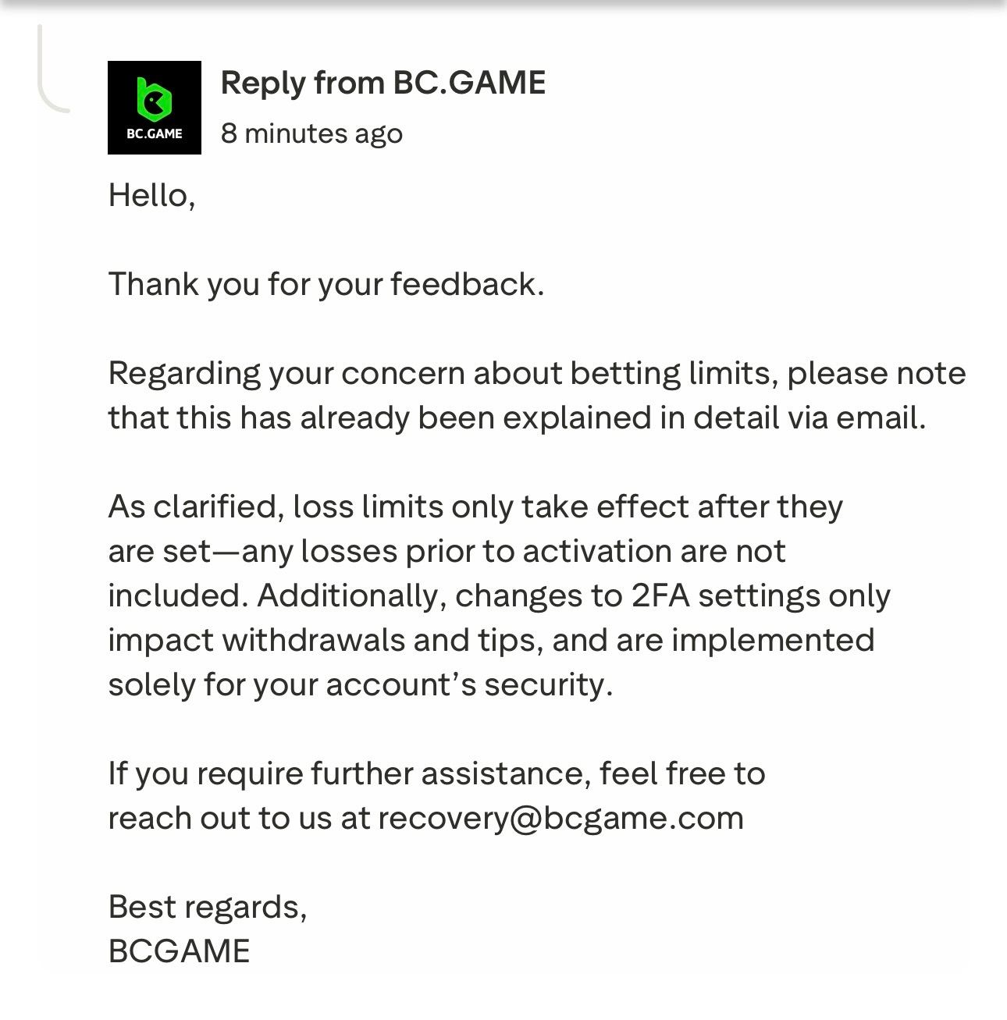Click the 'Regarding your concern' paragraph start
Viewport: 1007px width, 1020px height.
220,373
